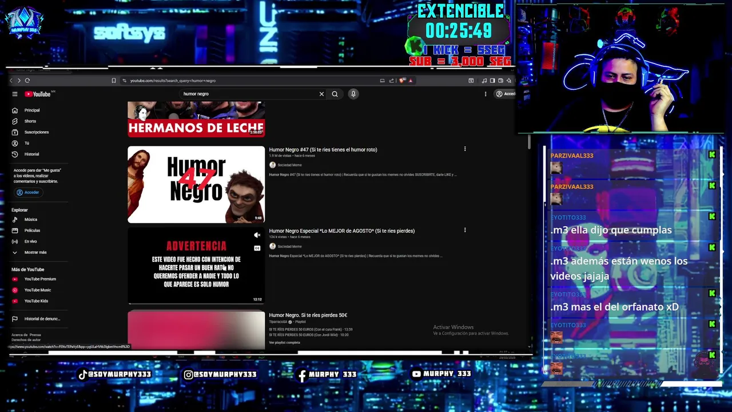
Task: Go to the YouTube home logo
Action: [38, 94]
